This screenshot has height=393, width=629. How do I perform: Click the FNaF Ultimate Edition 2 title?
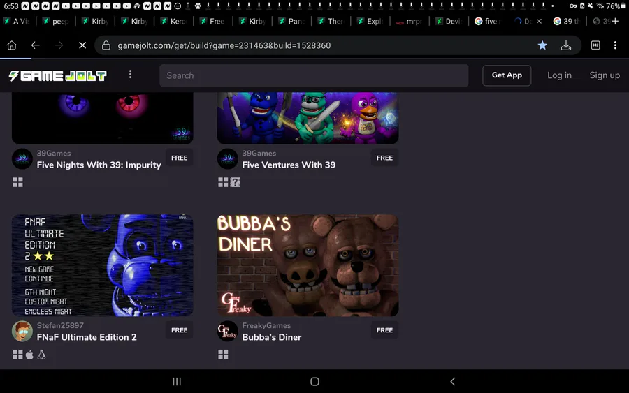(87, 337)
